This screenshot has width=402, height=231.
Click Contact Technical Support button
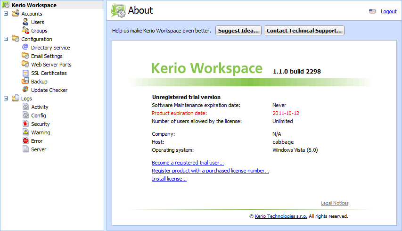[x=304, y=31]
